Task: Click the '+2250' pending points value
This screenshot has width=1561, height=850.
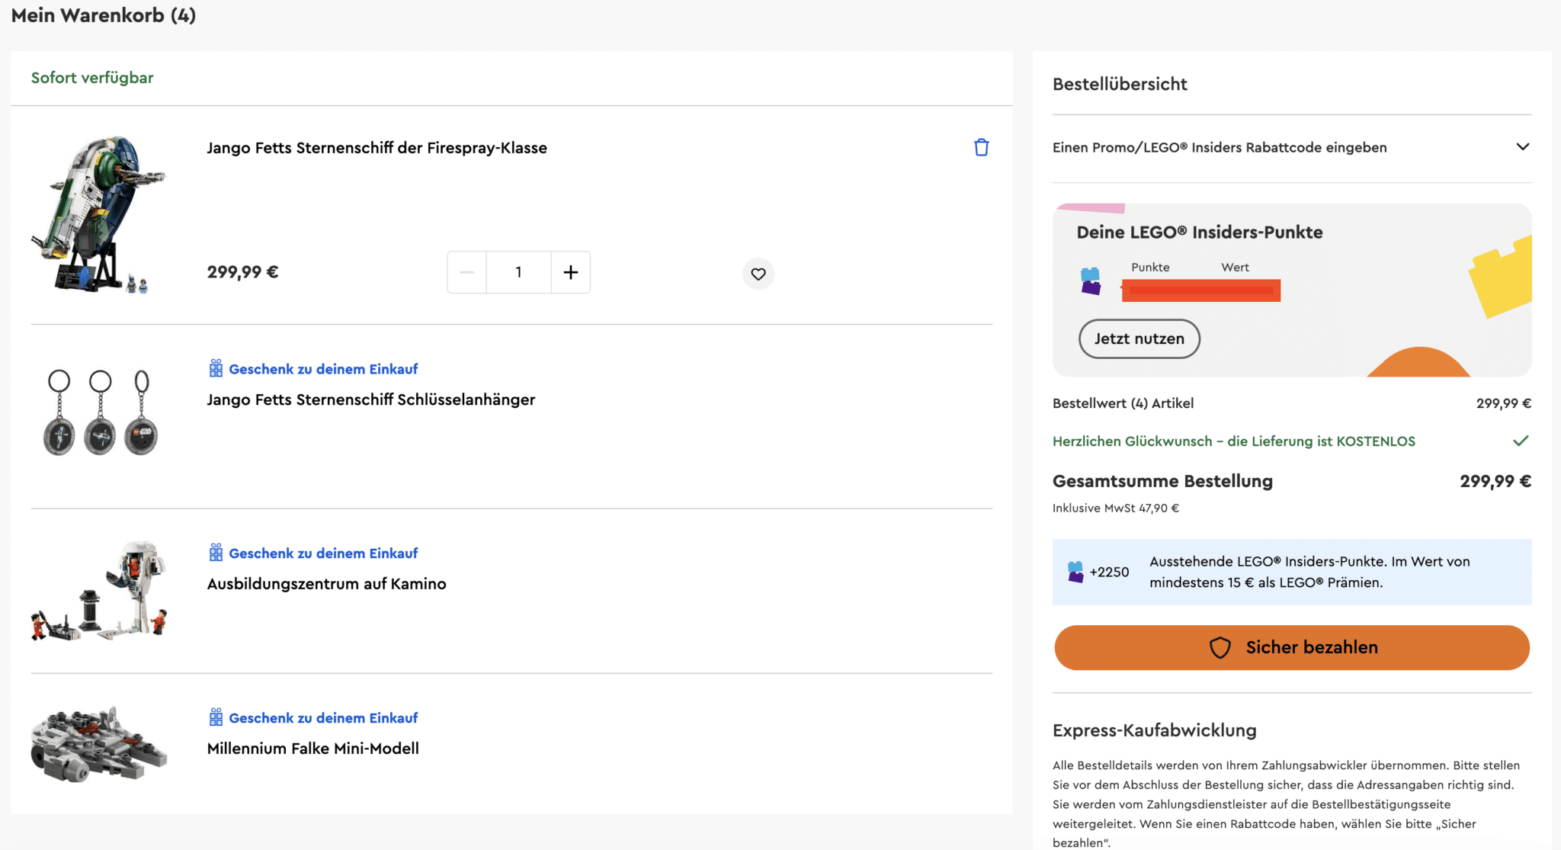Action: [x=1109, y=572]
